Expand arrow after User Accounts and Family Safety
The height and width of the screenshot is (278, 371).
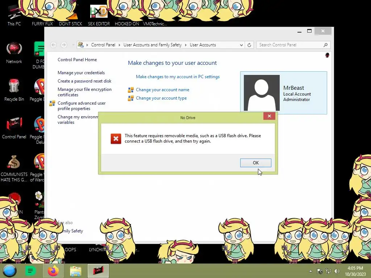186,45
